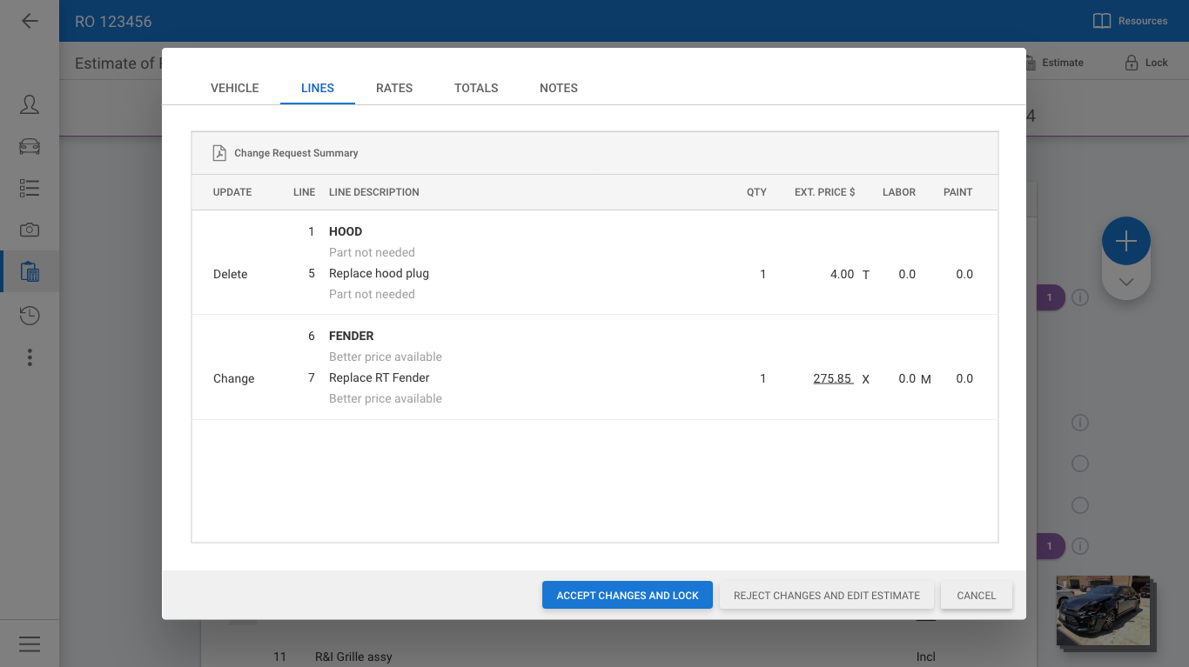The width and height of the screenshot is (1189, 667).
Task: Switch to the RATES tab
Action: click(x=394, y=88)
